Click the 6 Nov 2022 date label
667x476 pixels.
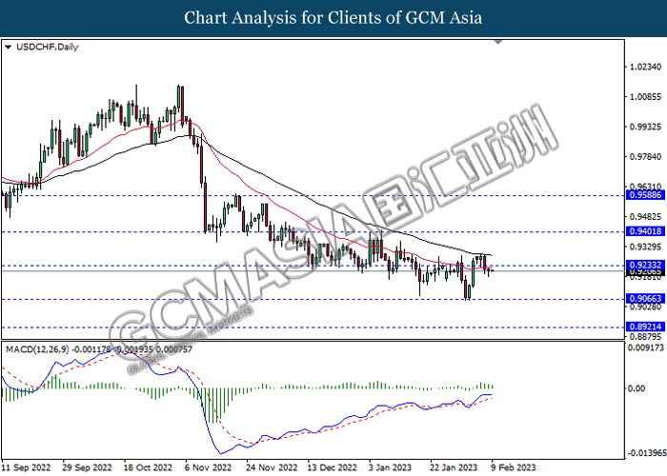pos(208,467)
